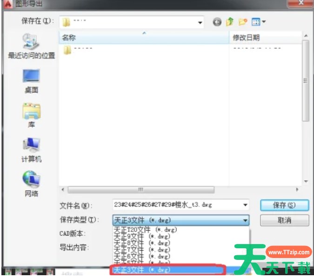Click the Back navigation arrow icon

217,22
